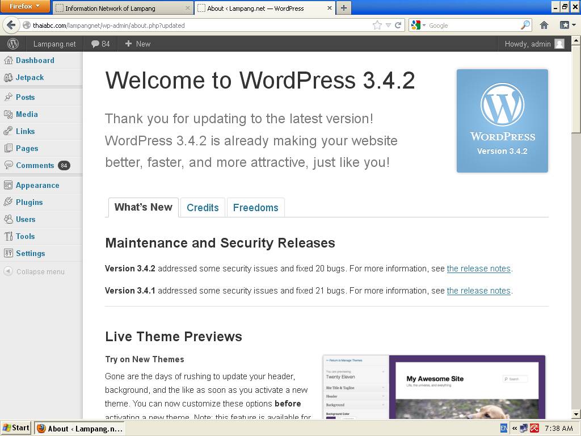This screenshot has width=581, height=436.
Task: Click the vertical scrollbar up arrow
Action: click(x=576, y=40)
